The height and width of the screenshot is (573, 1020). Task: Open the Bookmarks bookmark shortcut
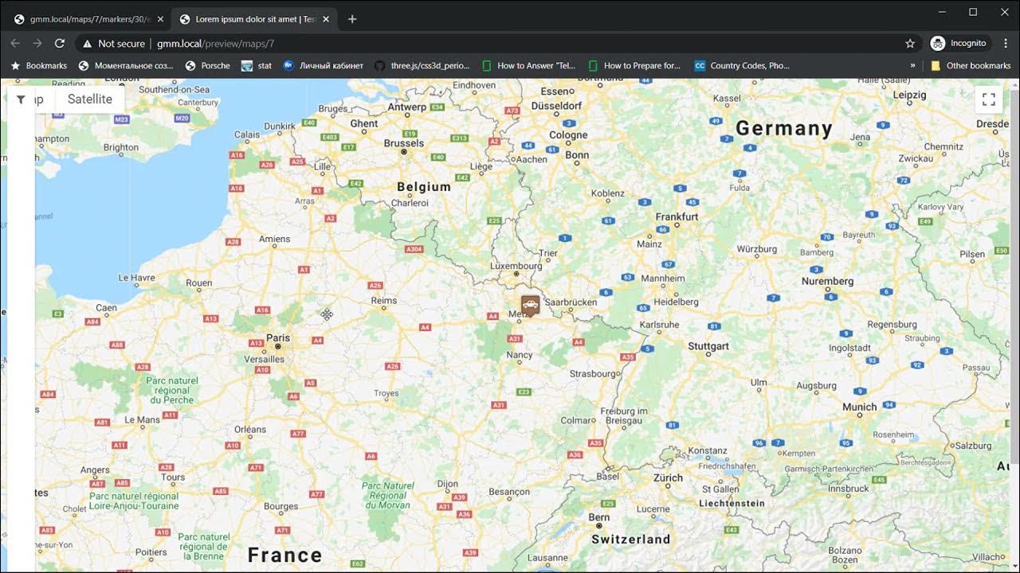[39, 65]
